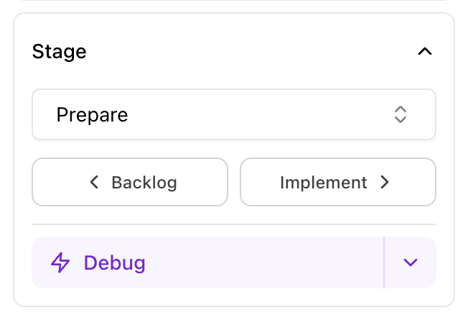Click the right chevron beside Implement
This screenshot has height=315, width=468.
385,183
